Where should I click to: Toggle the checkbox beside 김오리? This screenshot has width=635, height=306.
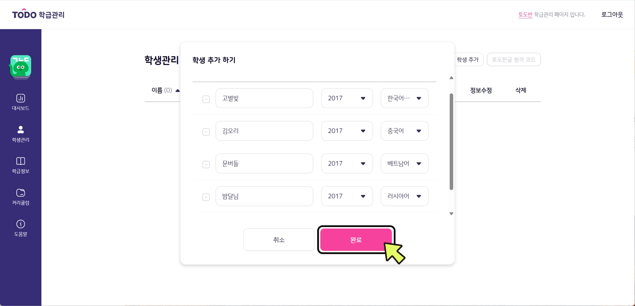pos(206,132)
